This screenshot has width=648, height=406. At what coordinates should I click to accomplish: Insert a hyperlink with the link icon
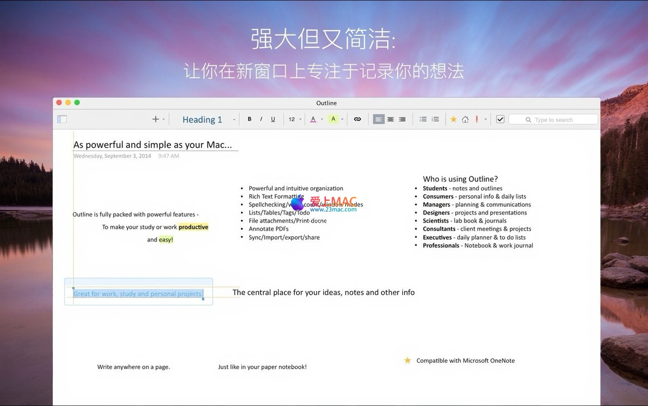tap(358, 119)
